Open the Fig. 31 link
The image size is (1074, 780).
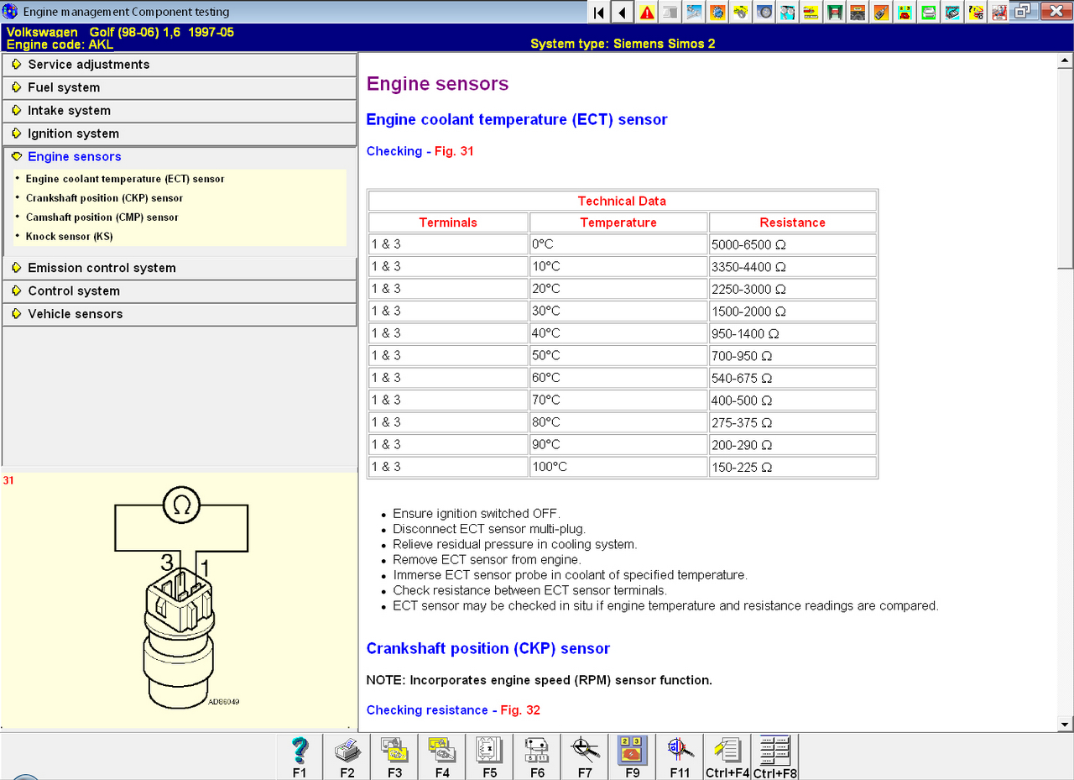click(x=454, y=151)
